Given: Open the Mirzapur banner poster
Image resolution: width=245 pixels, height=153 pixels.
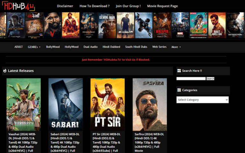Looking at the screenshot, I should [x=162, y=25].
